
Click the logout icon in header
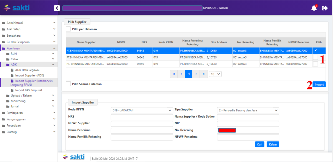[325, 8]
